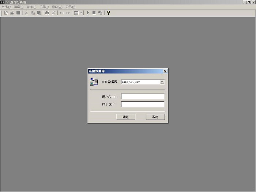
Task: Open the 工具(T) menu
Action: [44, 7]
